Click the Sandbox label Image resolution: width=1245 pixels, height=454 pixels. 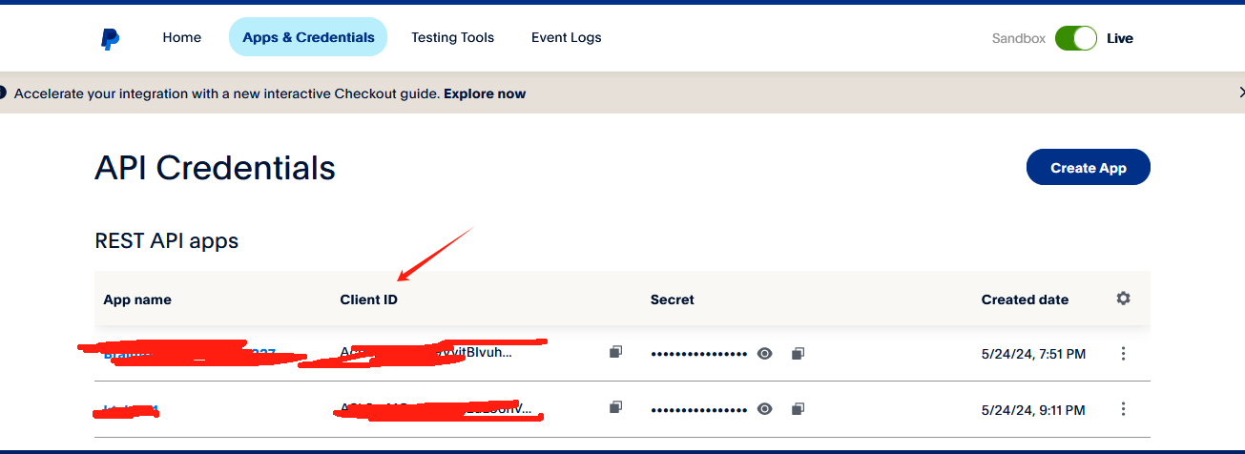coord(1019,39)
